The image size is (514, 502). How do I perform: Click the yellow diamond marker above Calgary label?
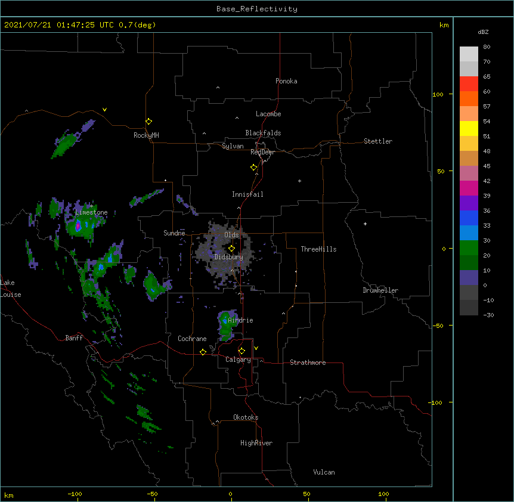(241, 351)
